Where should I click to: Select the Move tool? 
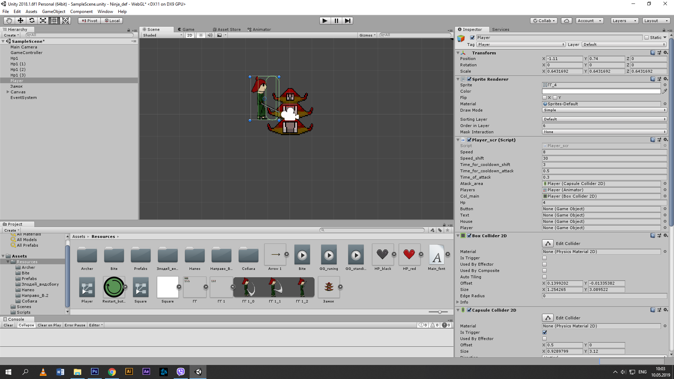[20, 21]
